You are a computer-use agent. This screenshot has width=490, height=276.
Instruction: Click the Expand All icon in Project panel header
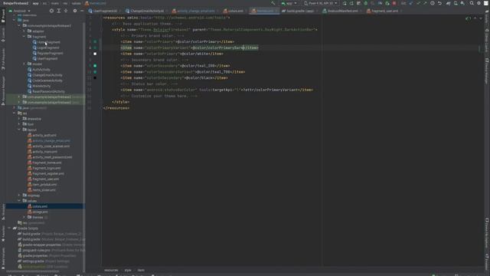[x=59, y=11]
